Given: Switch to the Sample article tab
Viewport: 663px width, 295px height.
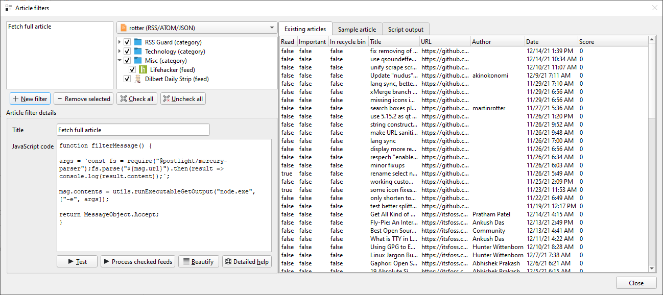Looking at the screenshot, I should (357, 30).
